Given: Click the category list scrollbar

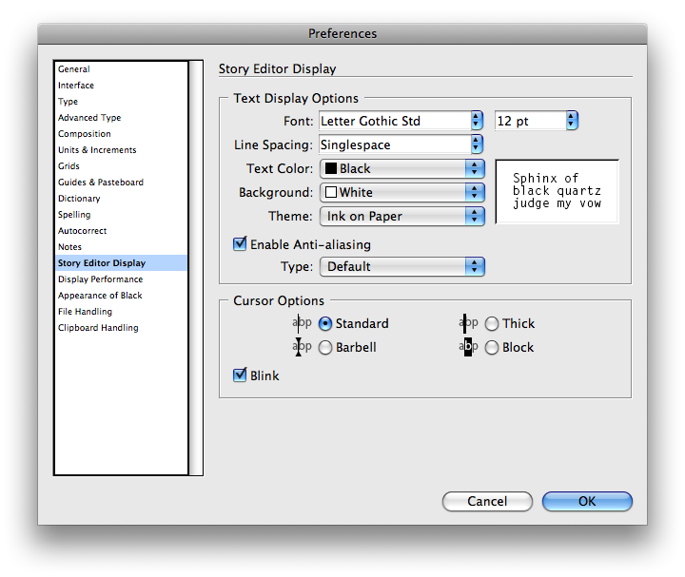Looking at the screenshot, I should [196, 268].
